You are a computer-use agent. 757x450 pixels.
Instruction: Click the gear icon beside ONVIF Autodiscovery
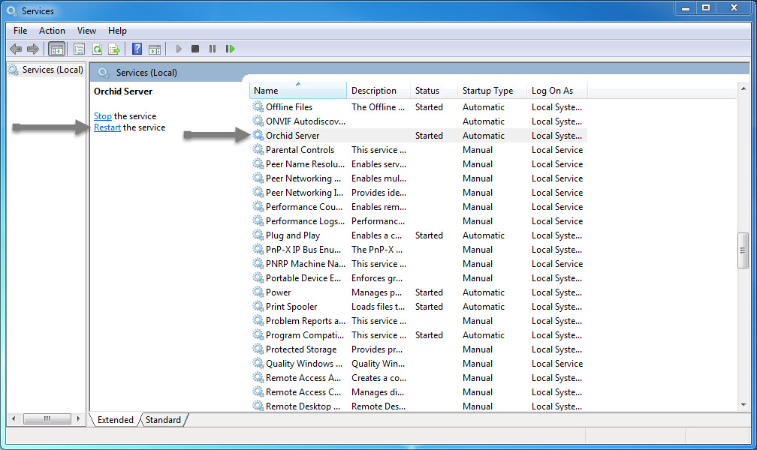pos(258,121)
